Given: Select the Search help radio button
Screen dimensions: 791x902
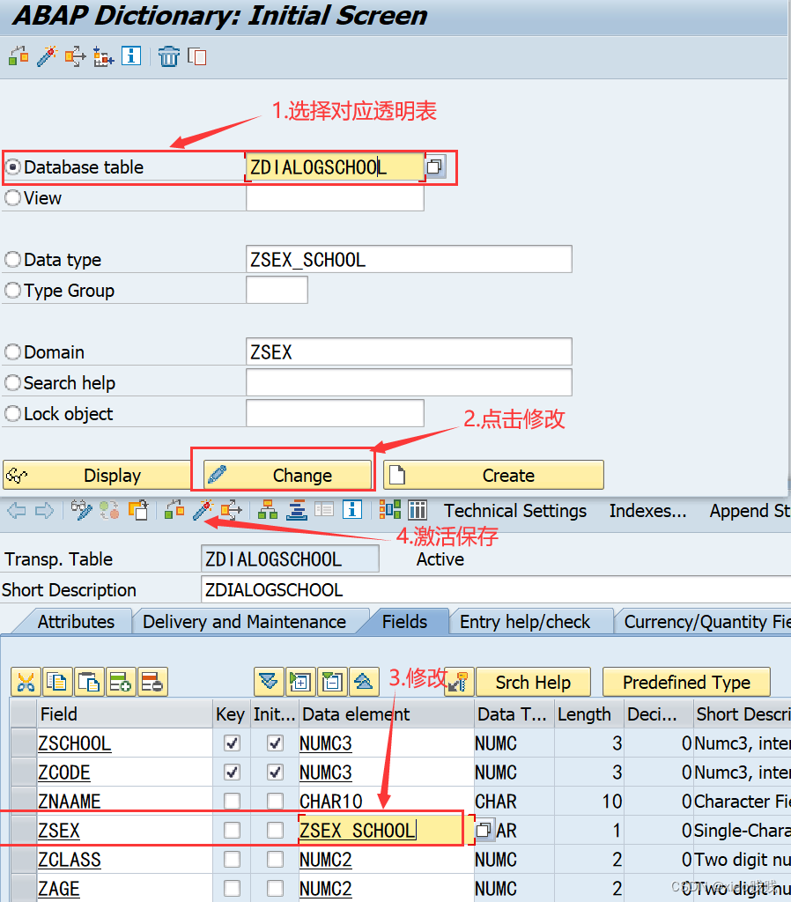Looking at the screenshot, I should pos(13,382).
